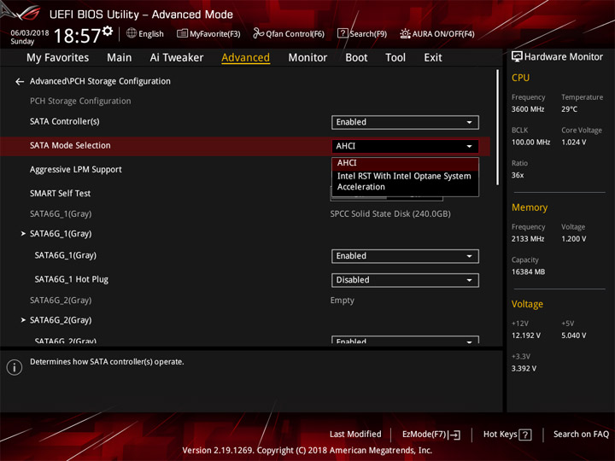Select the Advanced tab
Screen dimensions: 615x461
click(x=245, y=58)
